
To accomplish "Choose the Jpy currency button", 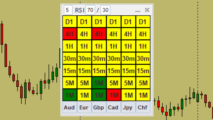I will [x=128, y=107].
